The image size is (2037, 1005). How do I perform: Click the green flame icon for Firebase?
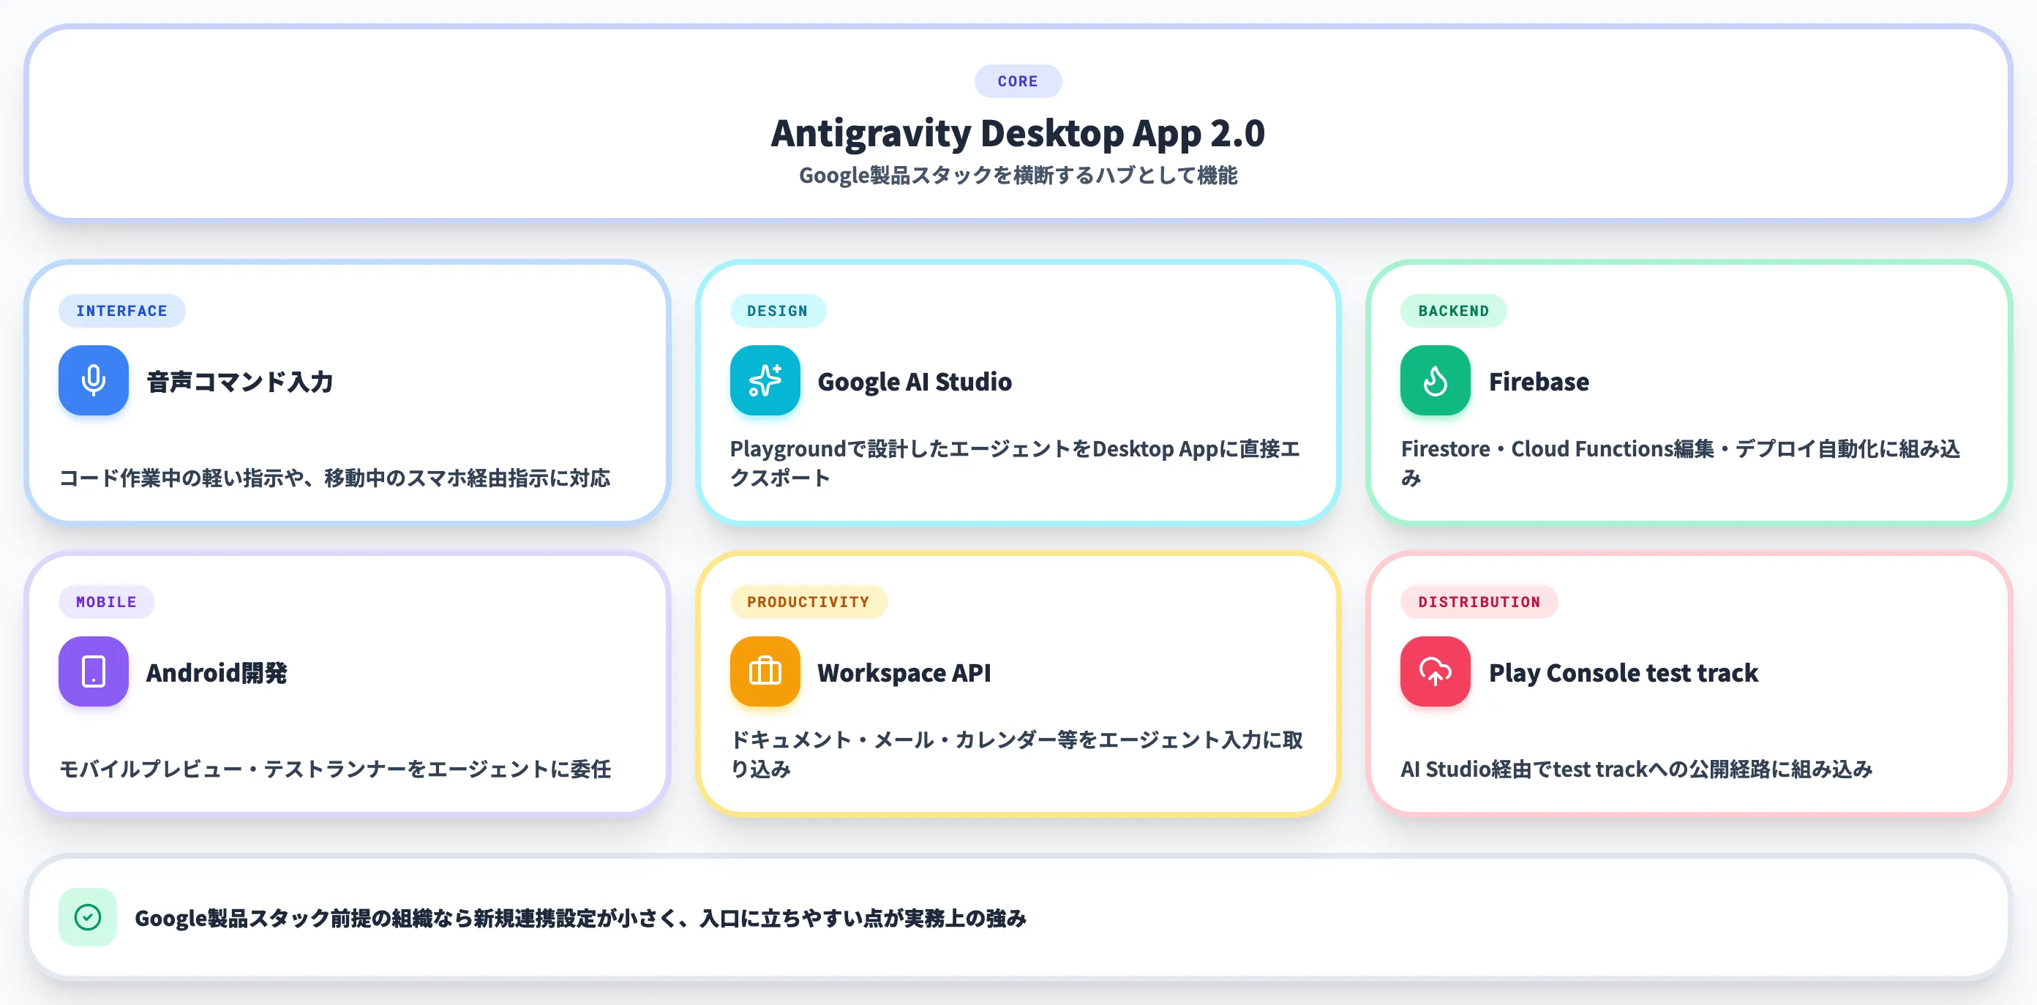[x=1436, y=380]
